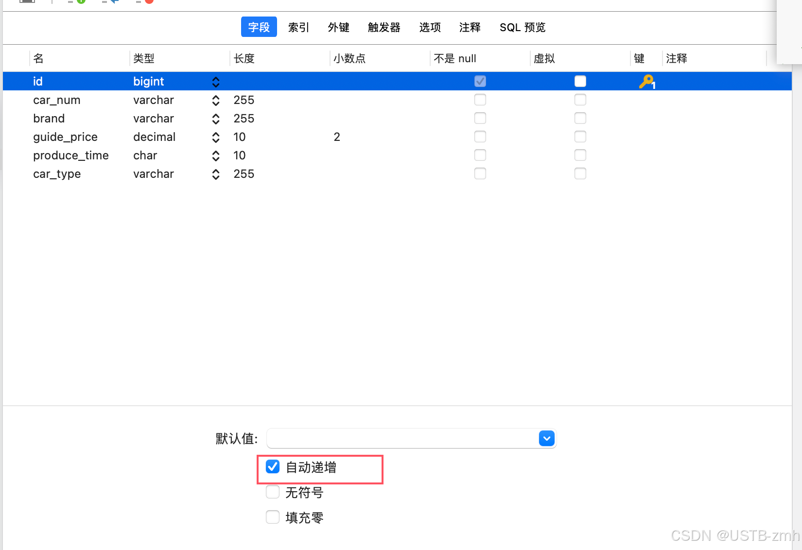
Task: Uncheck the 自动递增 checkbox
Action: click(x=273, y=467)
